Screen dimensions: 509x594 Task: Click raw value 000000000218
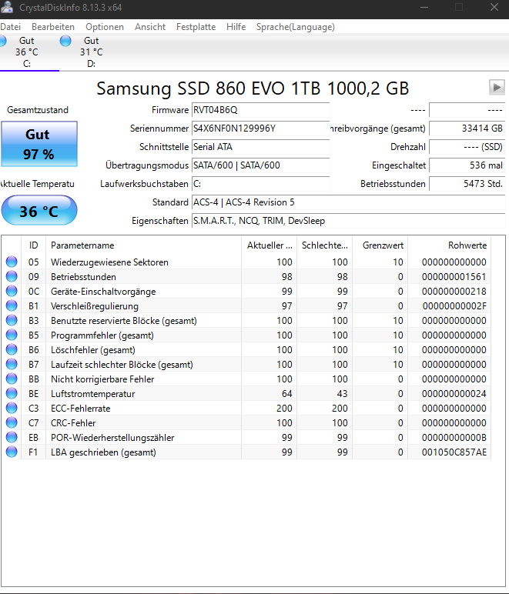454,292
